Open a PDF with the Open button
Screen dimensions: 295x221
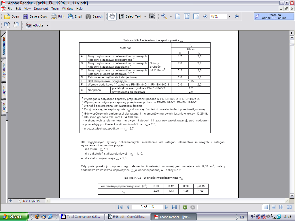pyautogui.click(x=12, y=16)
